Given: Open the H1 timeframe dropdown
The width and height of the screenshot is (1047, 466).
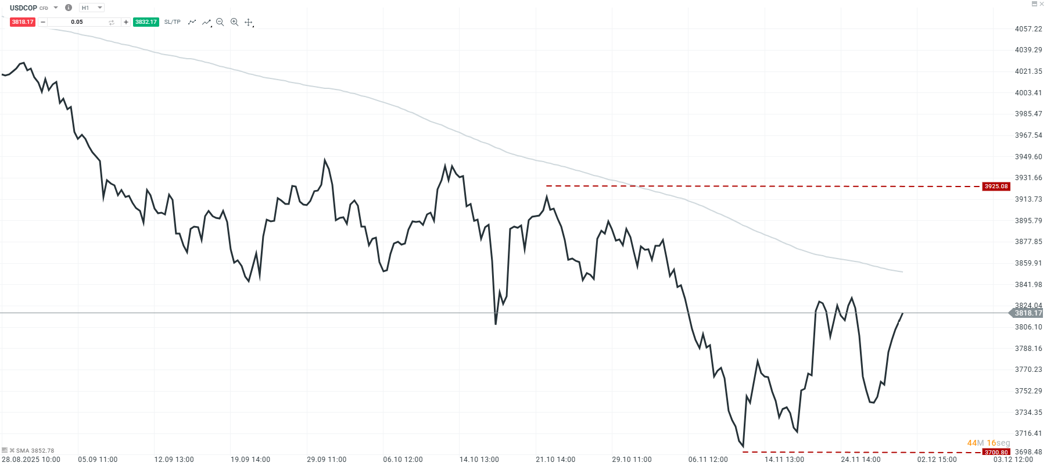Looking at the screenshot, I should click(92, 8).
